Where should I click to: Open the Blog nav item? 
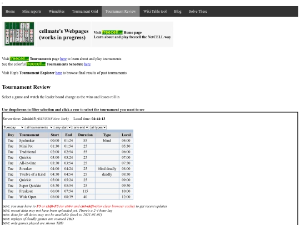(178, 12)
